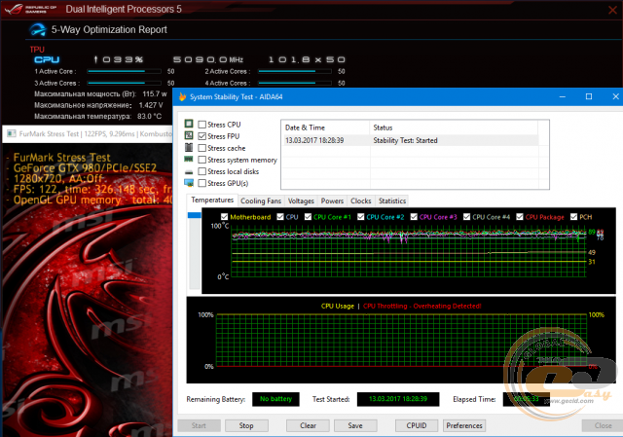Click the 83.0 °C maximum temperature value
623x437 pixels.
[149, 116]
